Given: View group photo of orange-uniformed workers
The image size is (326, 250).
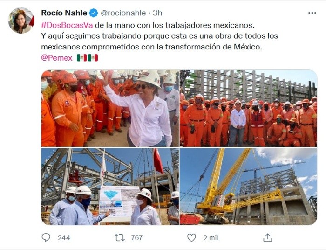Looking at the screenshot, I should pos(248,108).
